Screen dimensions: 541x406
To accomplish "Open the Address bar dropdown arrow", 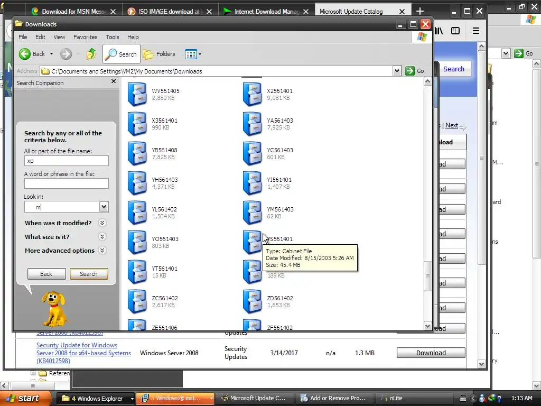I will pyautogui.click(x=397, y=71).
